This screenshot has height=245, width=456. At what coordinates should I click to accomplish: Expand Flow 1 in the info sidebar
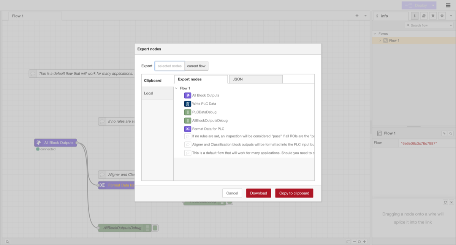click(x=379, y=40)
